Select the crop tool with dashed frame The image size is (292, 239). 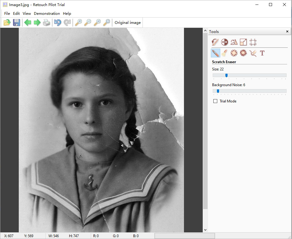coord(253,42)
